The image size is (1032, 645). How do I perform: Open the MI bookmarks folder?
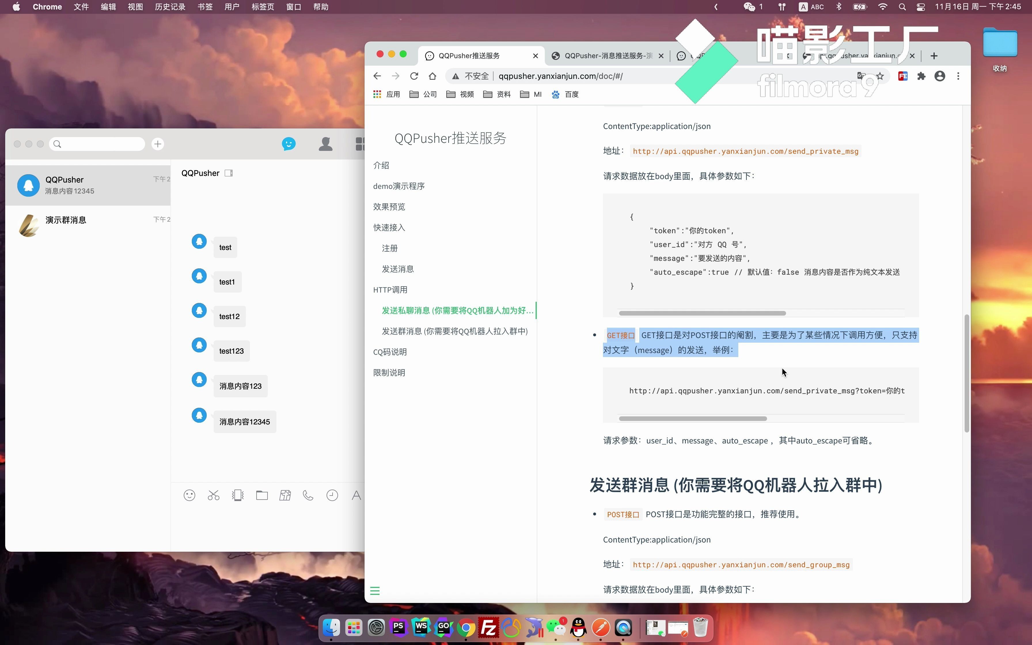(x=531, y=94)
